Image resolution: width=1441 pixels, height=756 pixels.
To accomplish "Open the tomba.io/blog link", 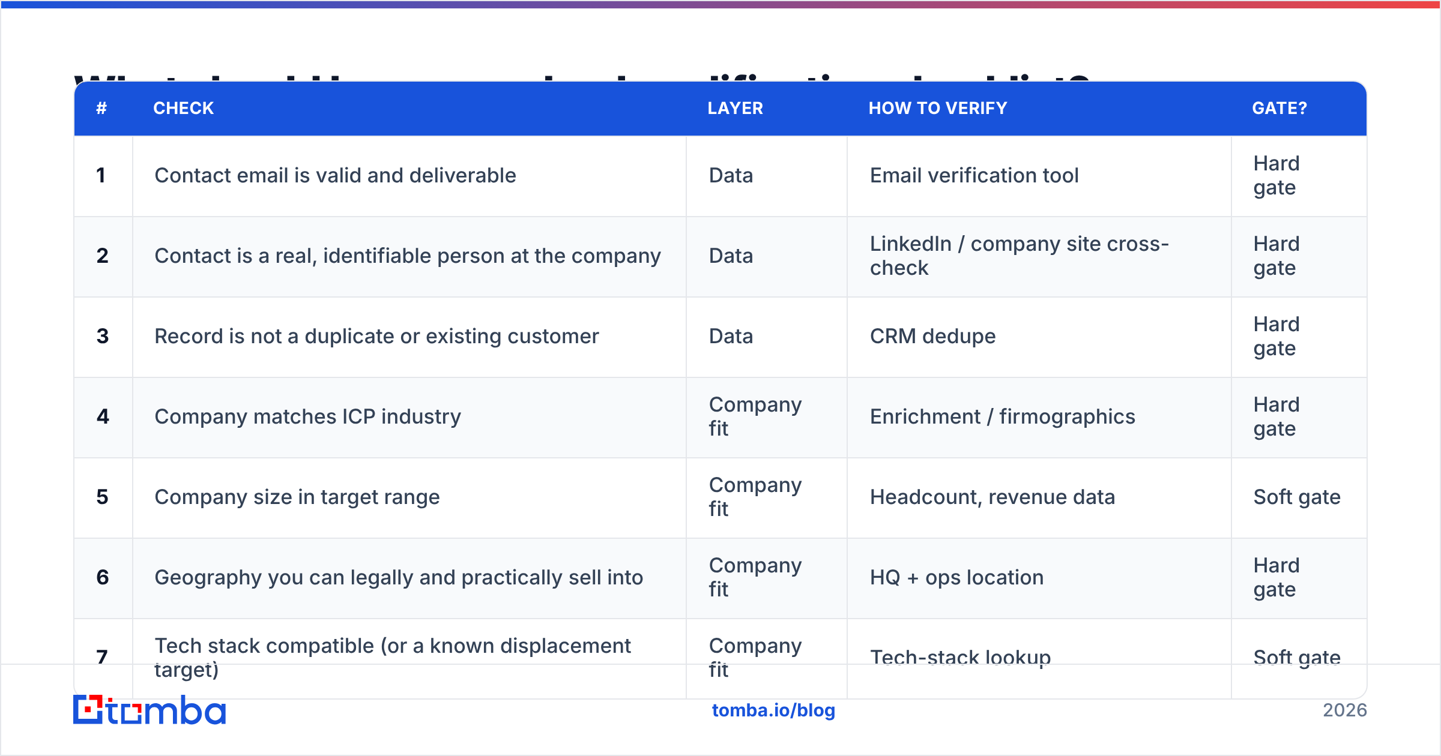I will [x=773, y=710].
